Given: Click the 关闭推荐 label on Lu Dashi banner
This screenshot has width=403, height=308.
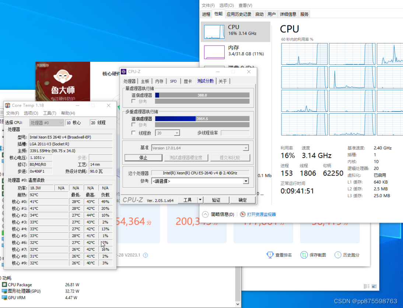Looking at the screenshot, I should click(x=43, y=66).
